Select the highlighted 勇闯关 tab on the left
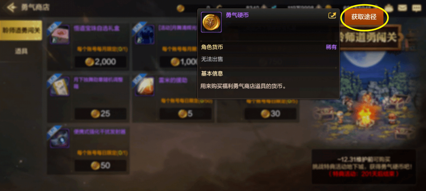The width and height of the screenshot is (426, 191). tap(21, 30)
